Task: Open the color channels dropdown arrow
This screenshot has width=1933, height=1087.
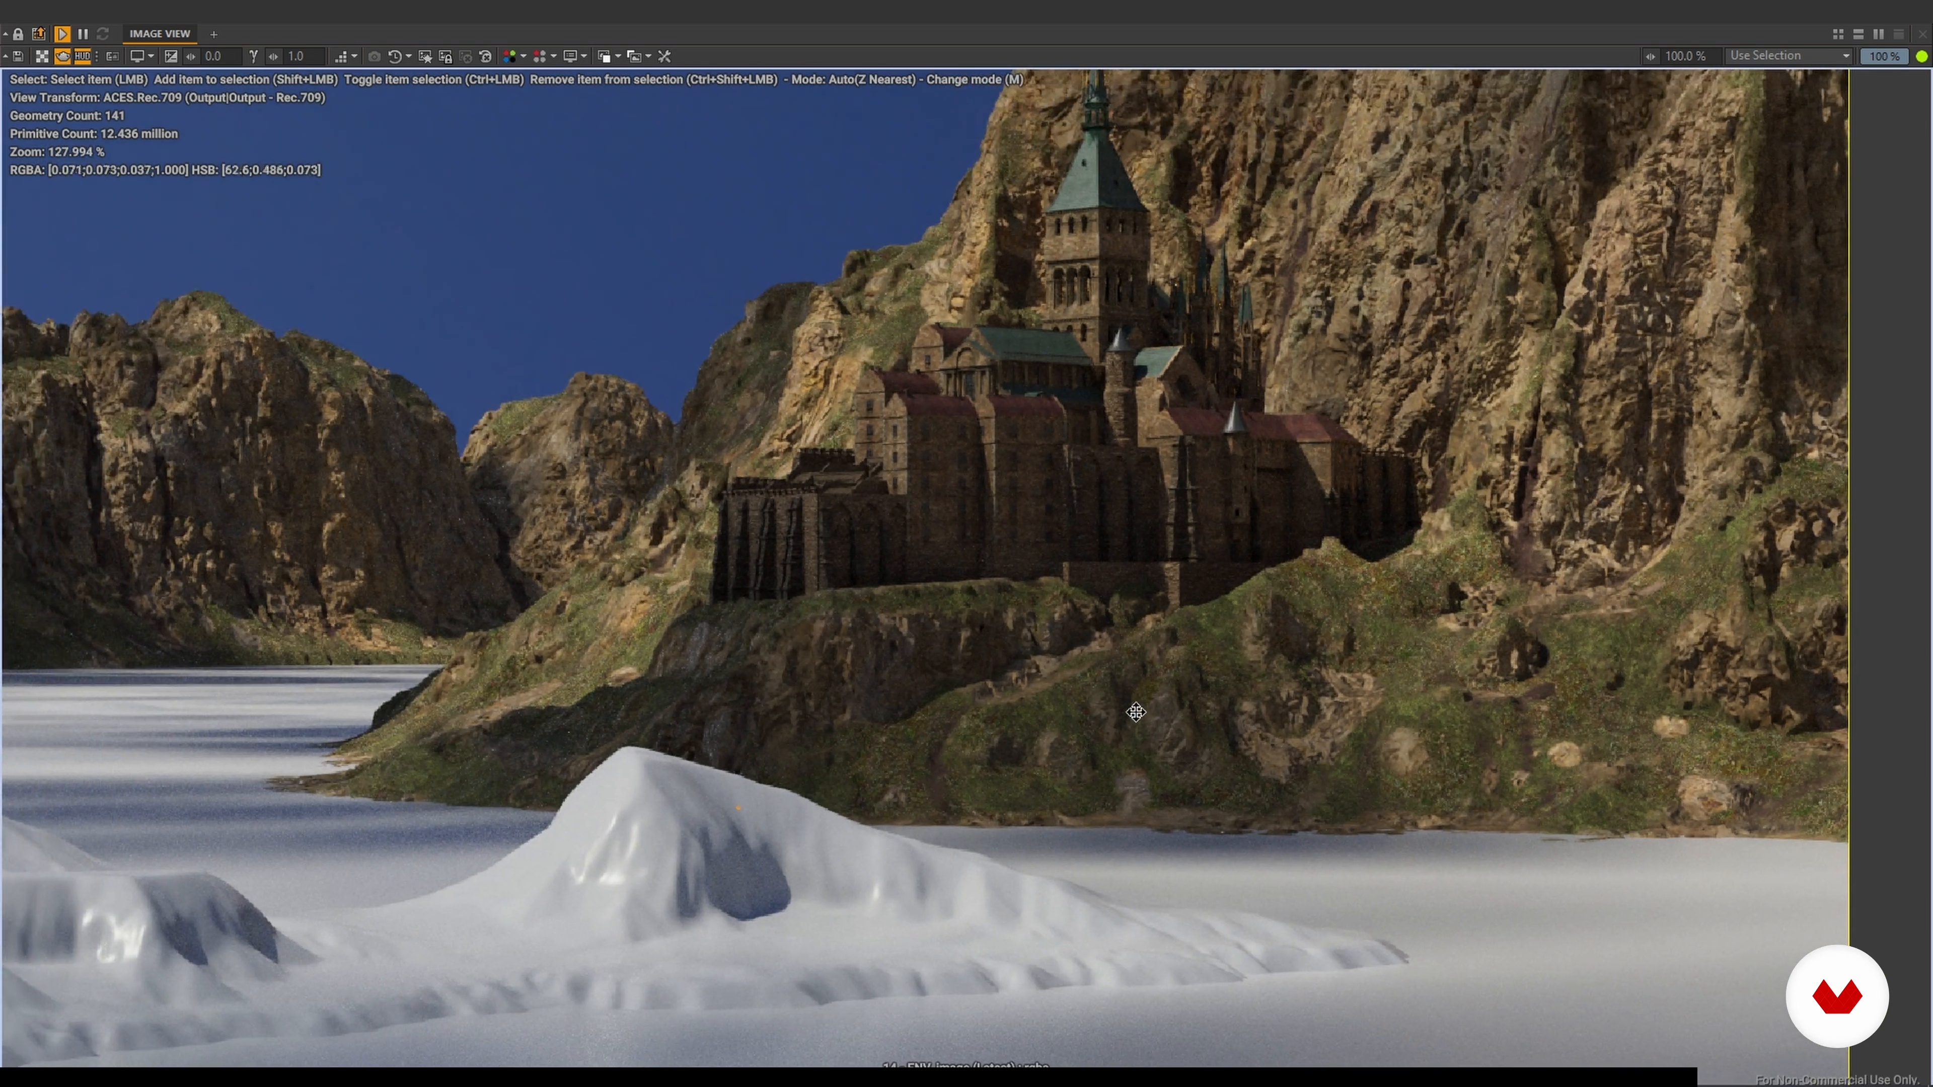Action: coord(524,56)
